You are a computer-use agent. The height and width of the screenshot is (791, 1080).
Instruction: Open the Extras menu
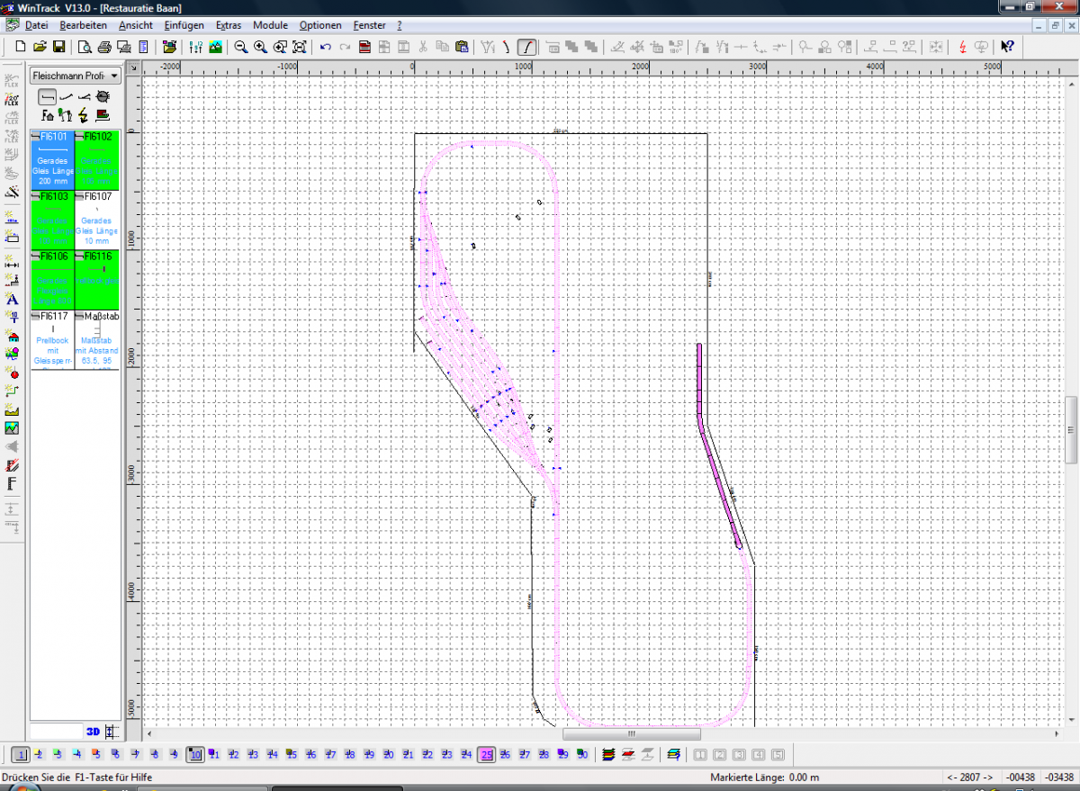coord(229,25)
